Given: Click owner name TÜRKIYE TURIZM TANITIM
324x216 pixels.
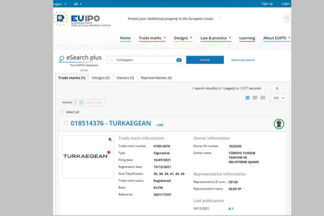Looking at the screenshot, I should (244, 158).
